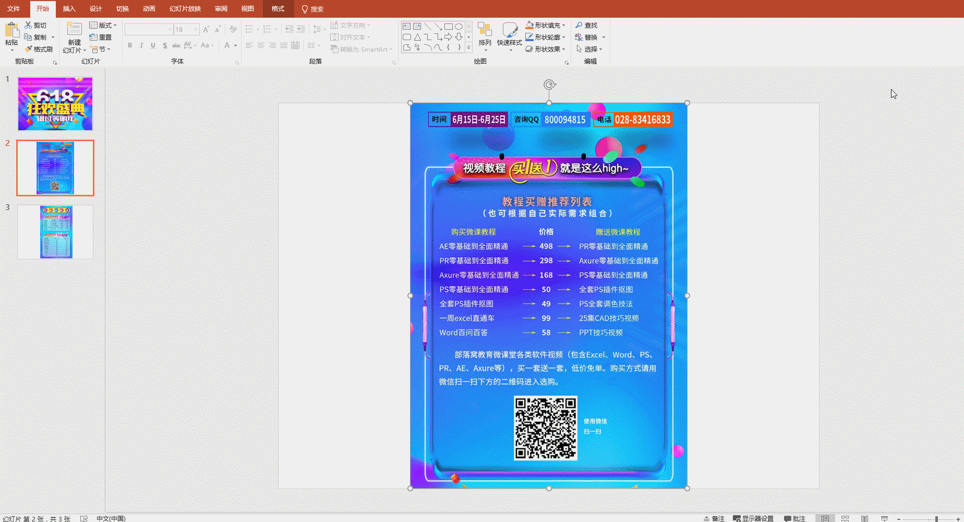Click the New Slide (新建幻灯片) icon
The width and height of the screenshot is (964, 522).
(x=74, y=29)
